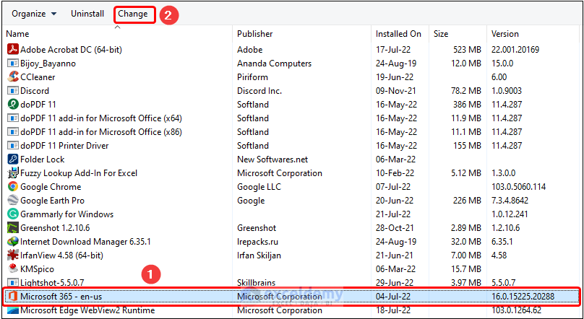Click the Microsoft 365 Office icon
The width and height of the screenshot is (584, 319).
[13, 297]
